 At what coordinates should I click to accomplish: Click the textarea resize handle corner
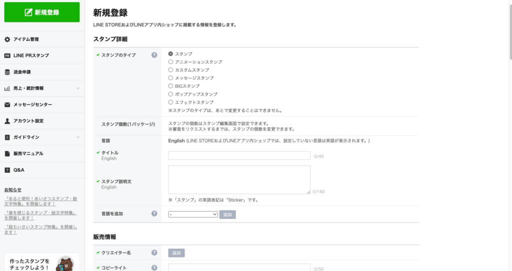[308, 192]
